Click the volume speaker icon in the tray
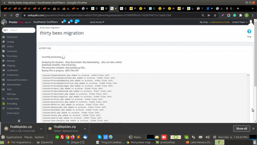Viewport: 257px width, 145px height. [207, 137]
